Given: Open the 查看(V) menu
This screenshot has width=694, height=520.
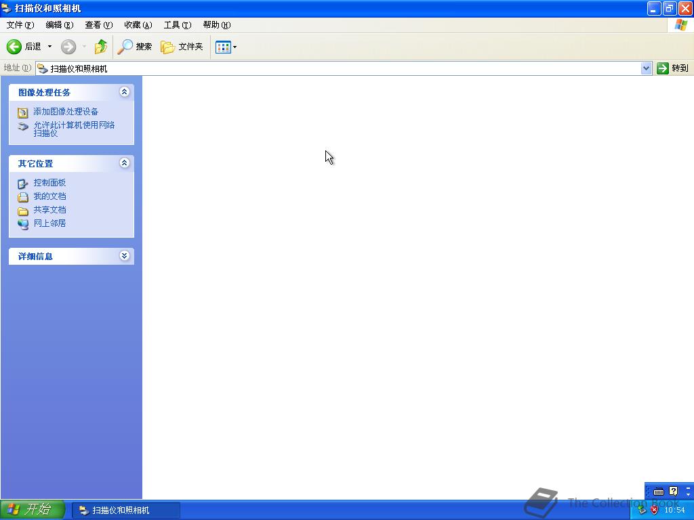Looking at the screenshot, I should (x=99, y=25).
